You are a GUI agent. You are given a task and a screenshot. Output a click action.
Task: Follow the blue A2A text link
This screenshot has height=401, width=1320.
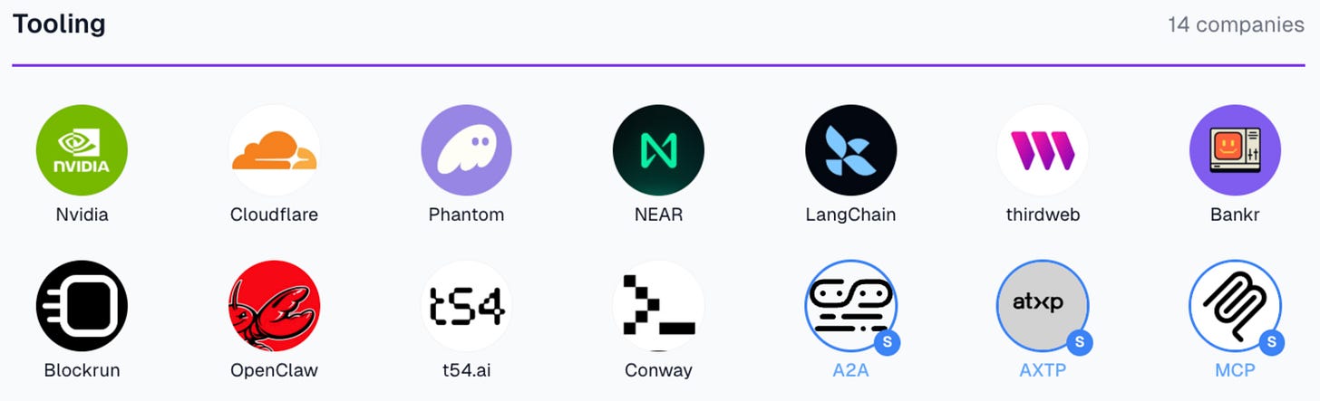[850, 370]
